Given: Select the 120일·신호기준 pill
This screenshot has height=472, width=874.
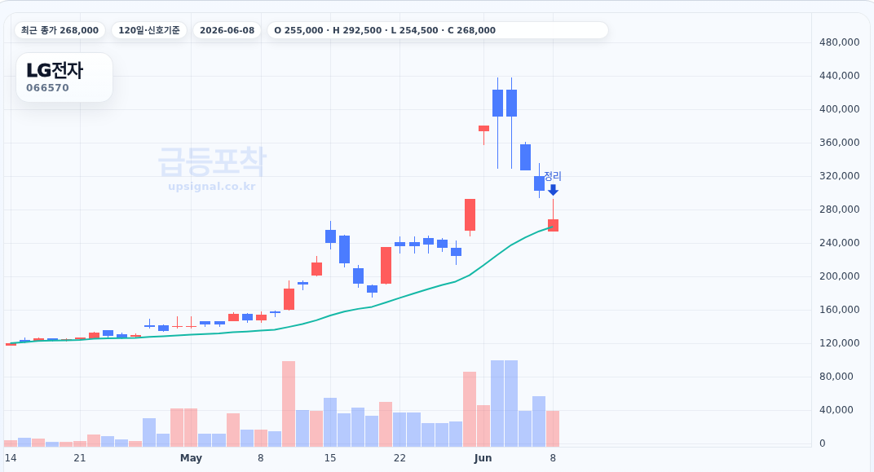Looking at the screenshot, I should click(x=149, y=30).
